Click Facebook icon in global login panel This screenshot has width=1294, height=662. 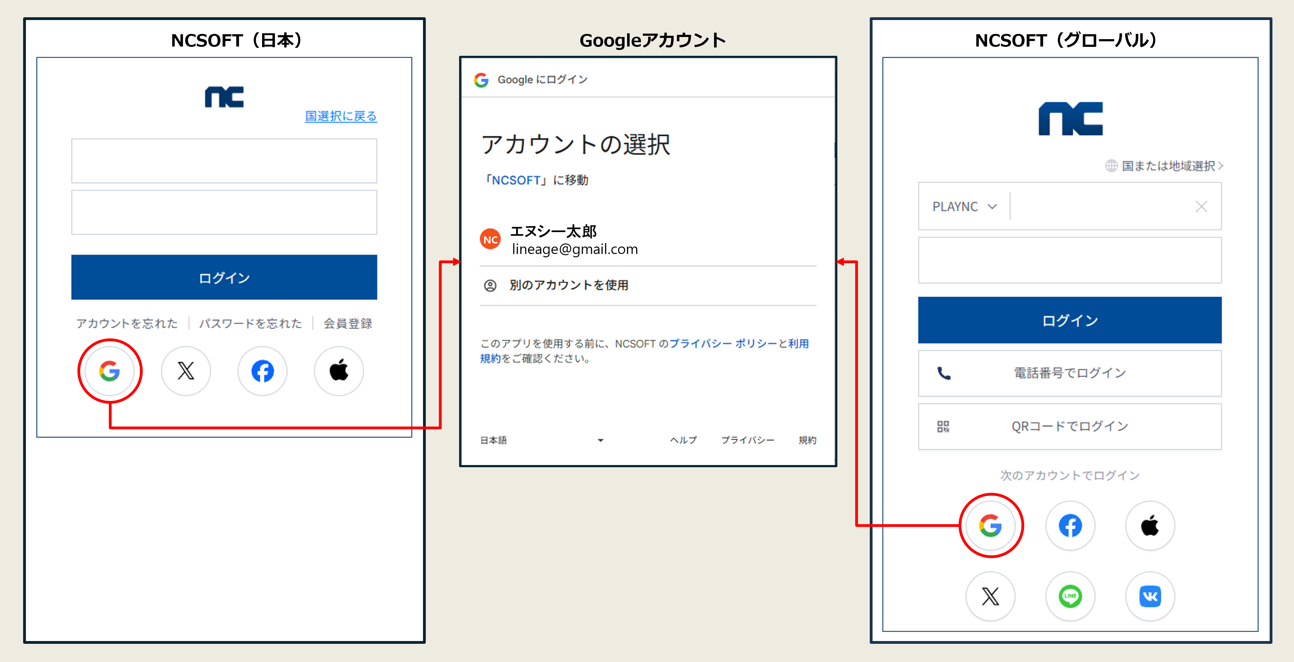tap(1070, 526)
